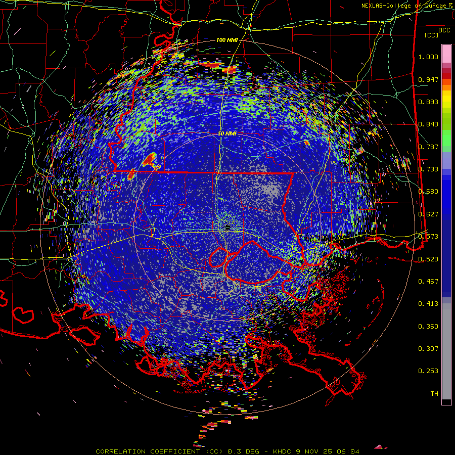The width and height of the screenshot is (455, 455).
Task: Click the 50 NMI range ring label
Action: click(x=227, y=133)
